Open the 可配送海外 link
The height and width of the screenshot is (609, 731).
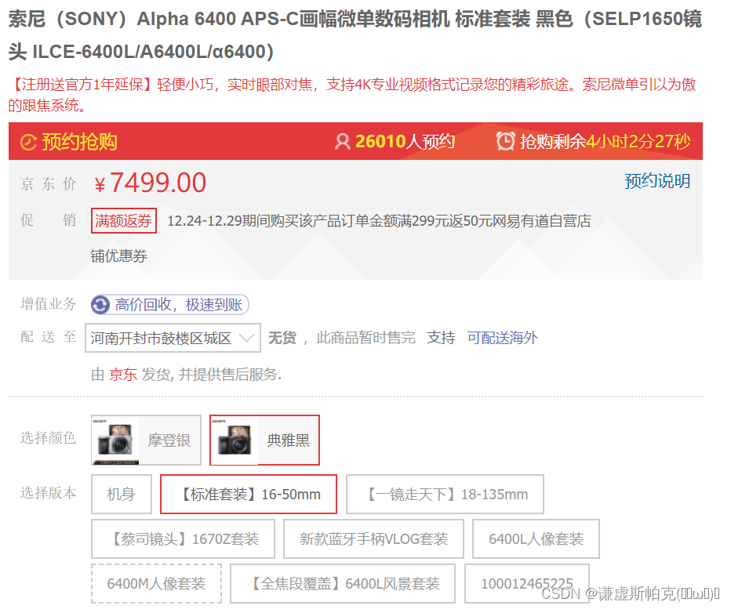click(502, 338)
